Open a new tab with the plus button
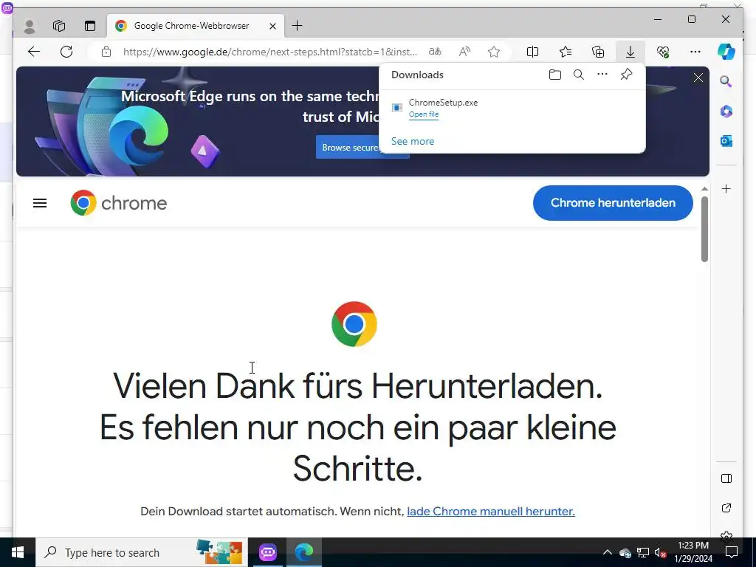756x567 pixels. pyautogui.click(x=298, y=26)
